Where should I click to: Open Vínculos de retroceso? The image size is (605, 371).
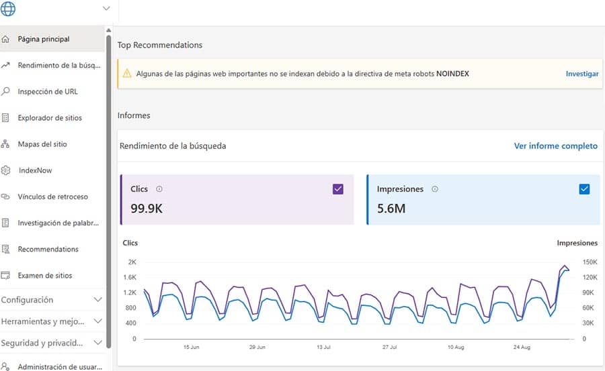pyautogui.click(x=52, y=197)
